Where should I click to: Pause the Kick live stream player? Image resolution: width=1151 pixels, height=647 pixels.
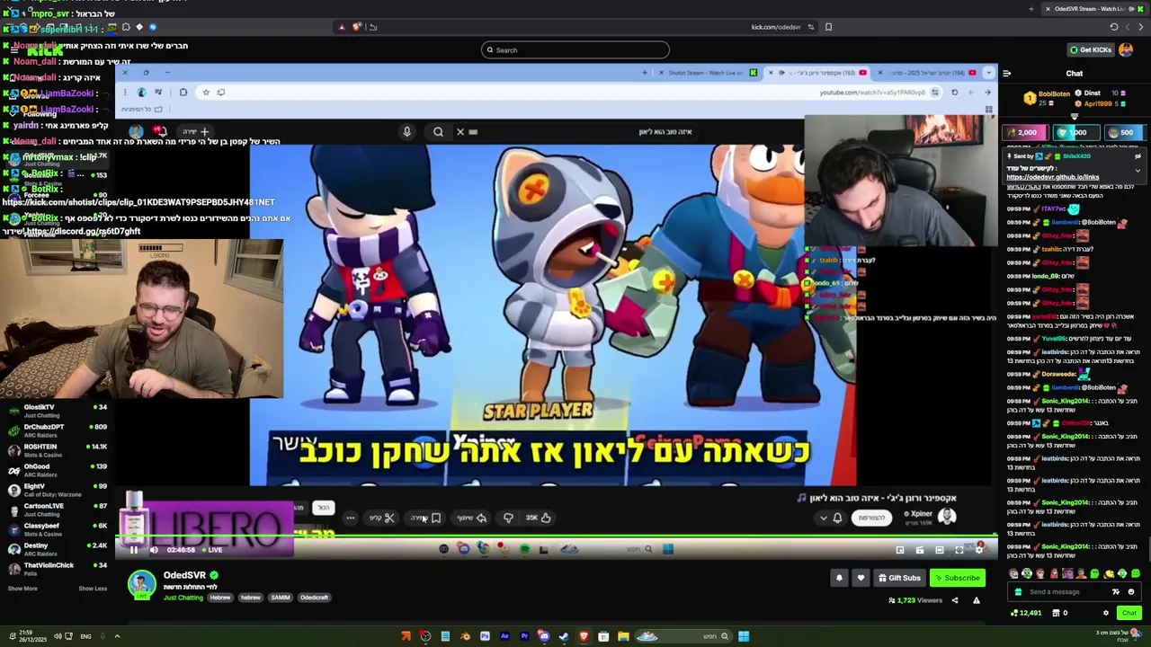coord(134,550)
